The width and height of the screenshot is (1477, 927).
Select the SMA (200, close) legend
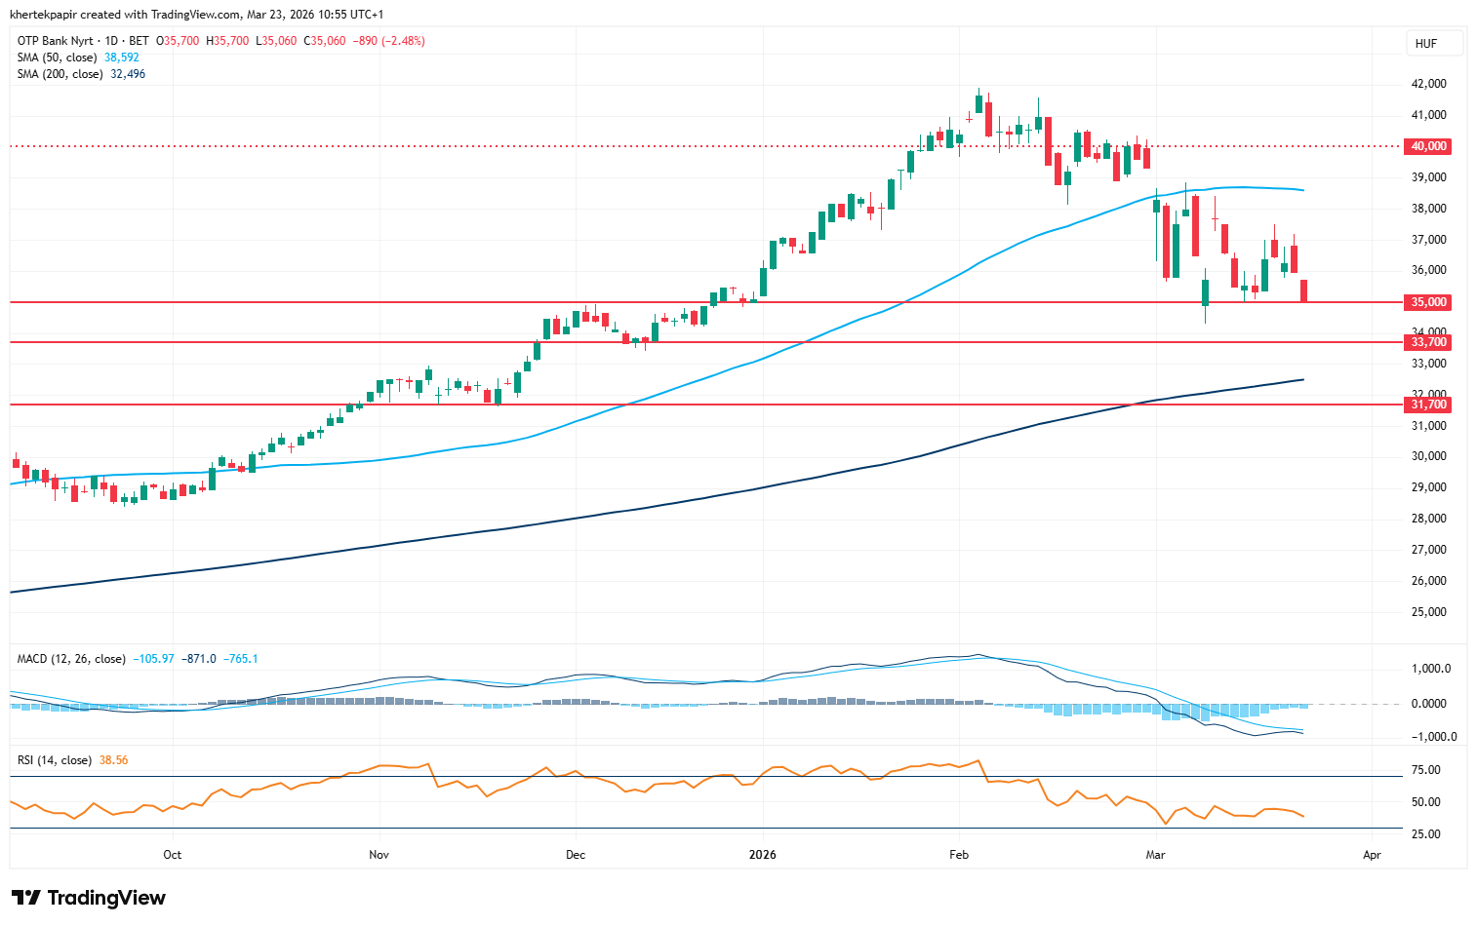60,74
